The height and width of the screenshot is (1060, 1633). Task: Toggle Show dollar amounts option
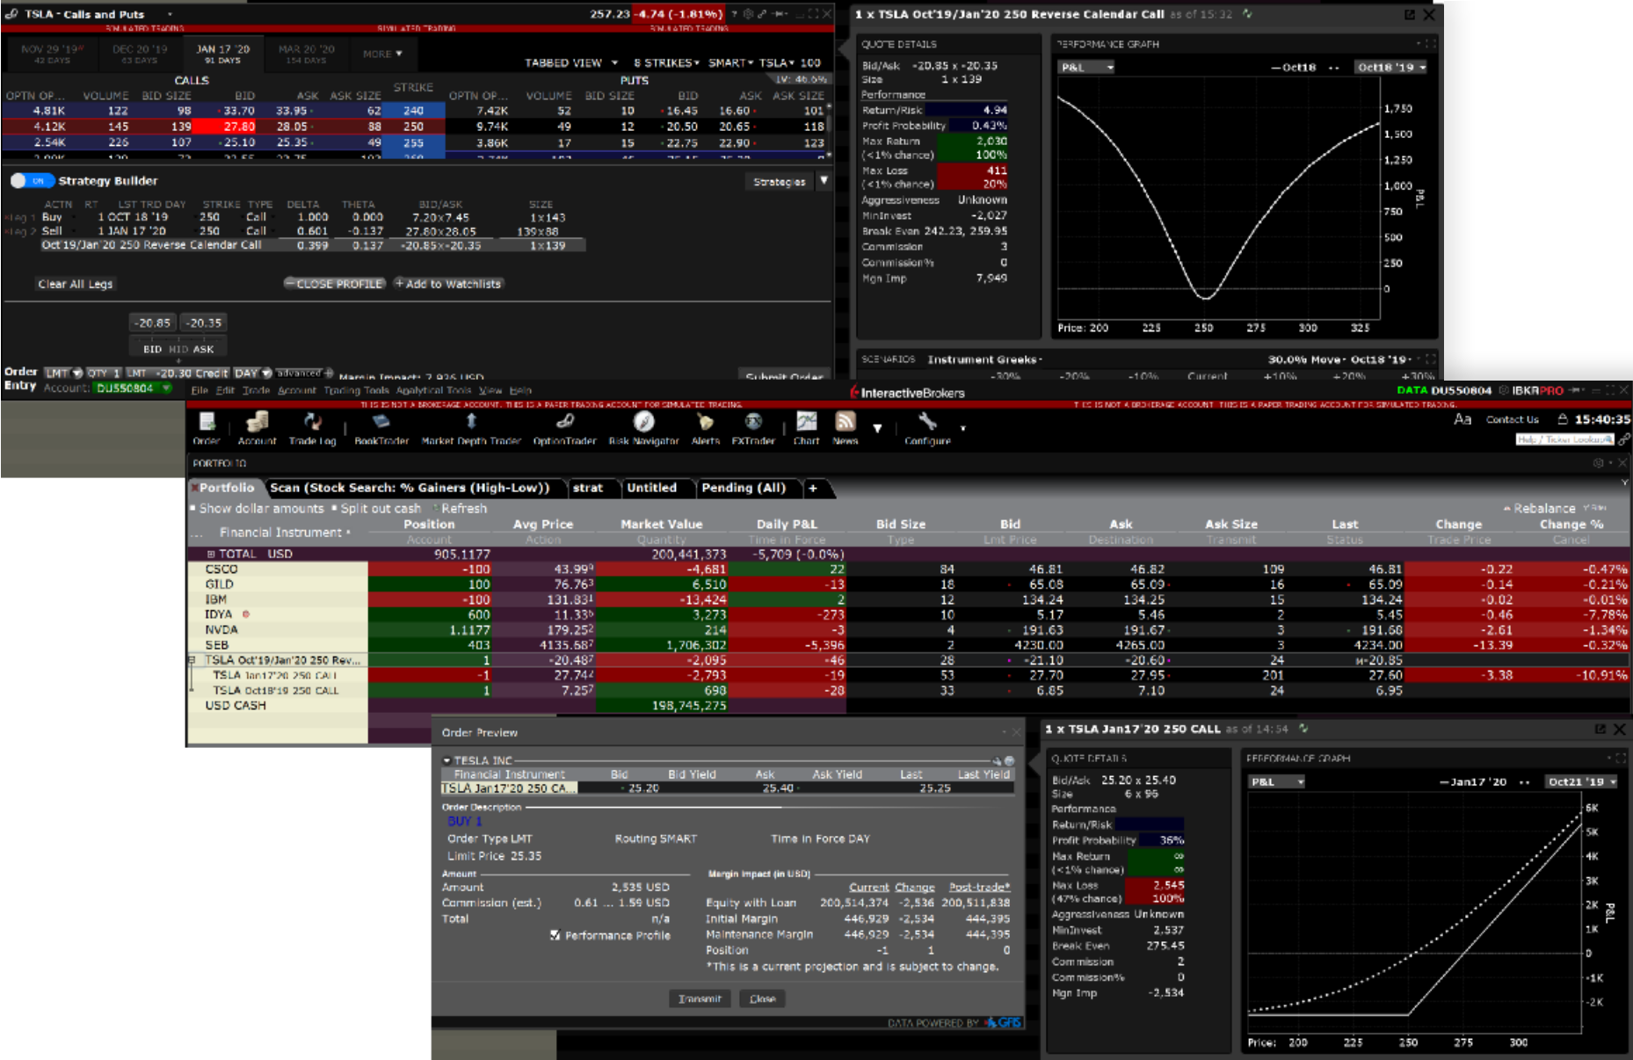pyautogui.click(x=257, y=508)
